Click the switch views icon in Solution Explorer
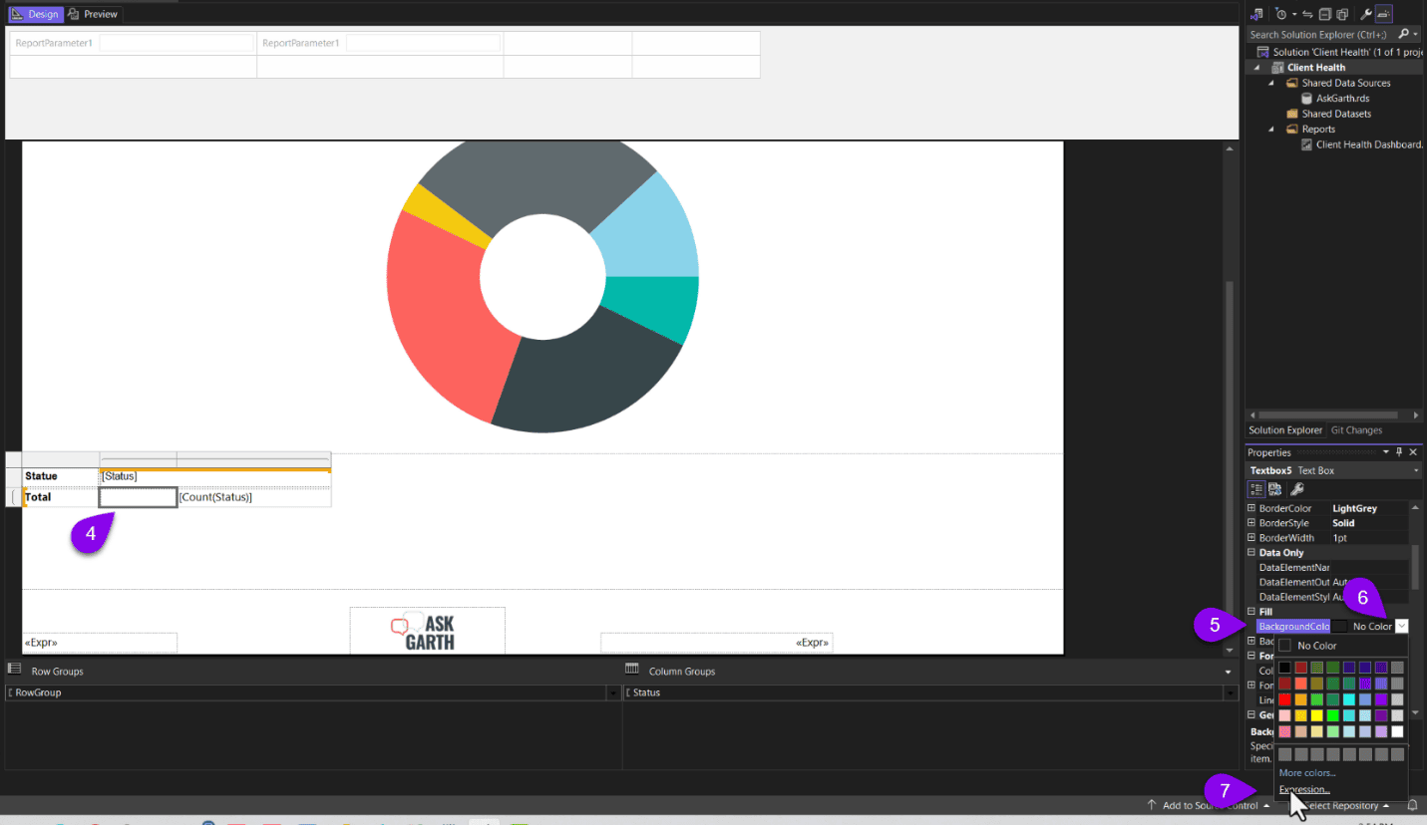 coord(1256,14)
